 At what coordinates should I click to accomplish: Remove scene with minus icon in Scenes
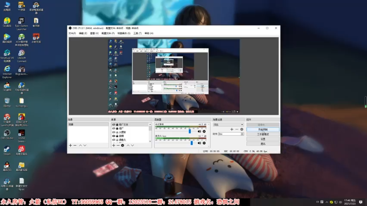(75, 145)
